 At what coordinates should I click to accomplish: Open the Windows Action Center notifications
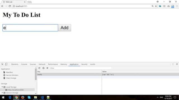pos(175,97)
